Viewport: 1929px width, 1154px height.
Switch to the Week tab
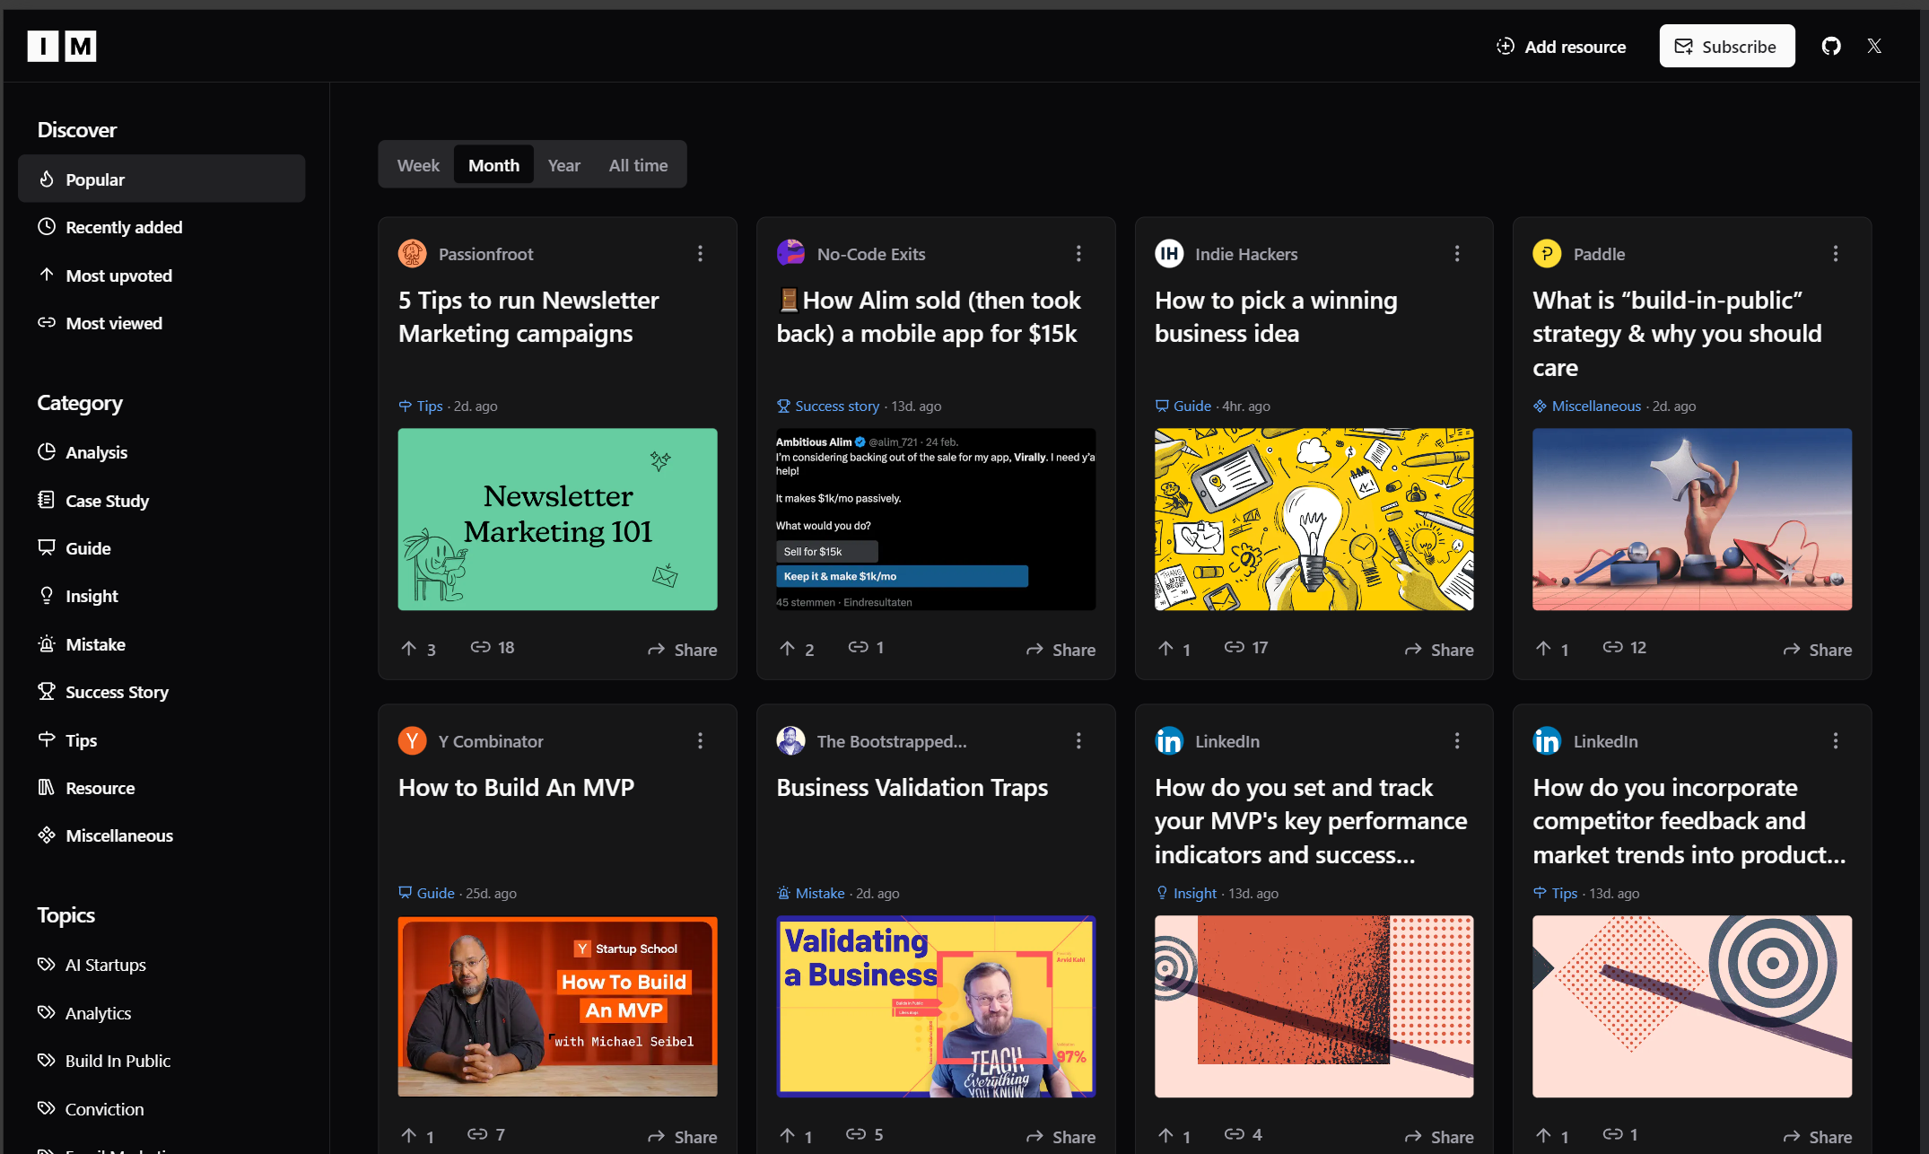click(418, 165)
